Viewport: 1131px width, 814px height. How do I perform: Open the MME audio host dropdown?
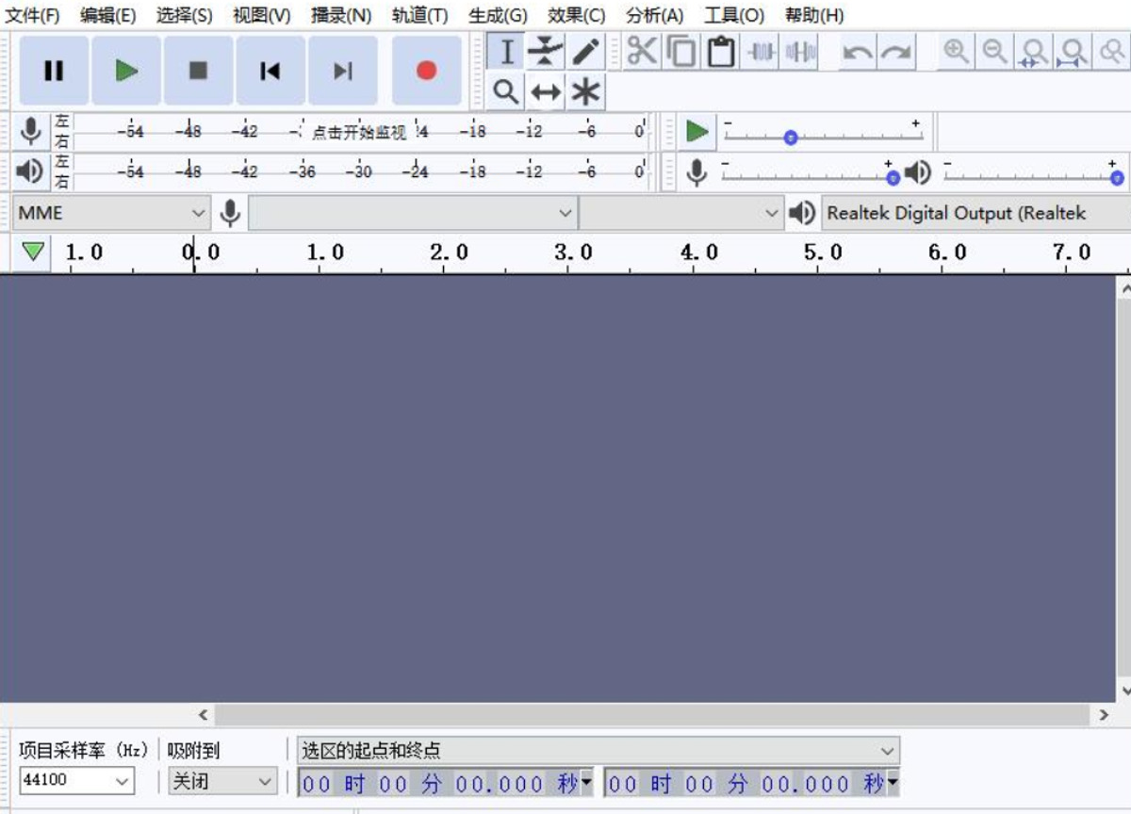111,214
